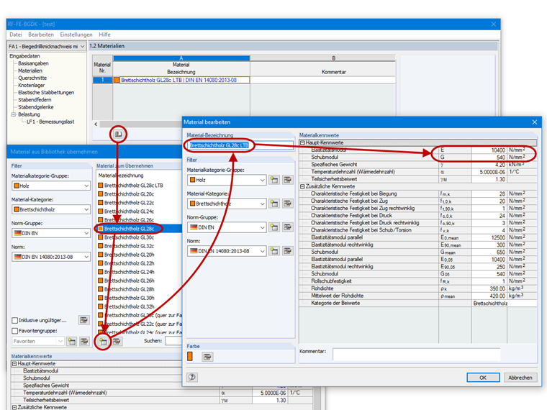
Task: Click the Material-Bezeichnung text field
Action: (x=240, y=145)
